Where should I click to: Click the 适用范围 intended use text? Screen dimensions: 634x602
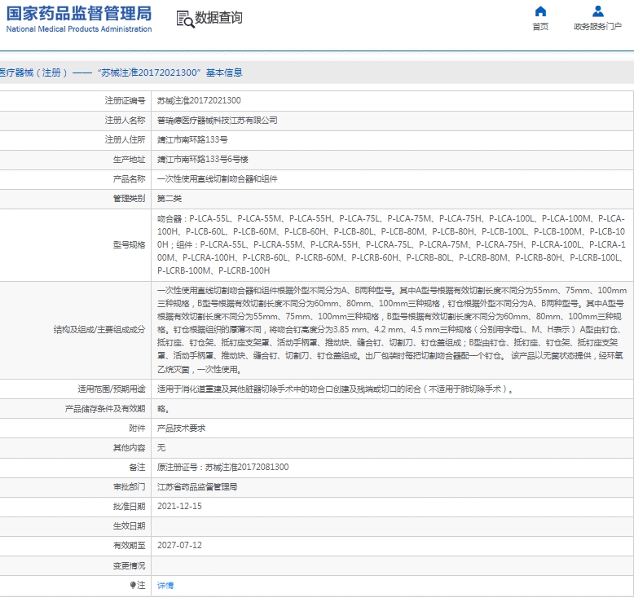pos(335,389)
